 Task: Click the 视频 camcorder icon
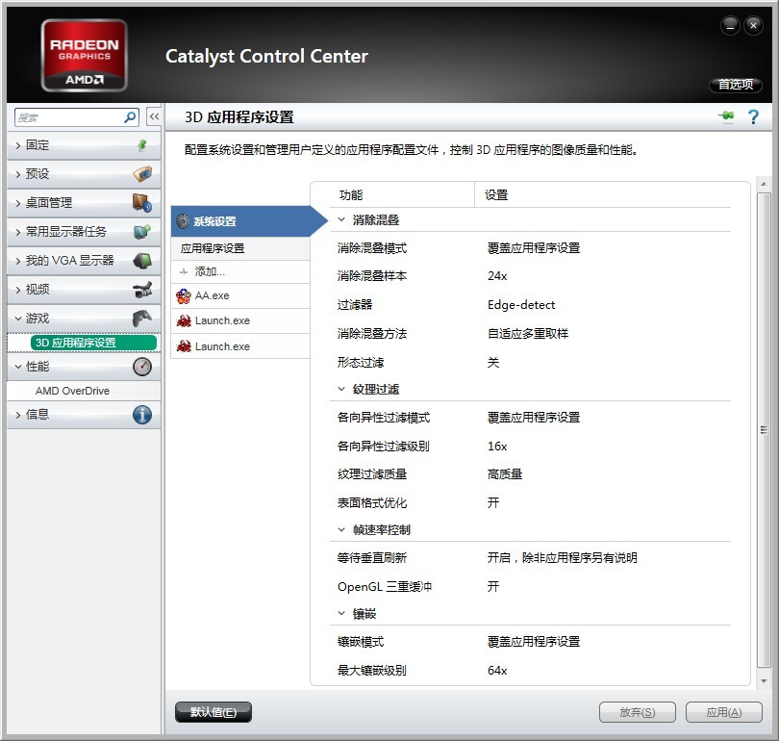click(x=142, y=290)
